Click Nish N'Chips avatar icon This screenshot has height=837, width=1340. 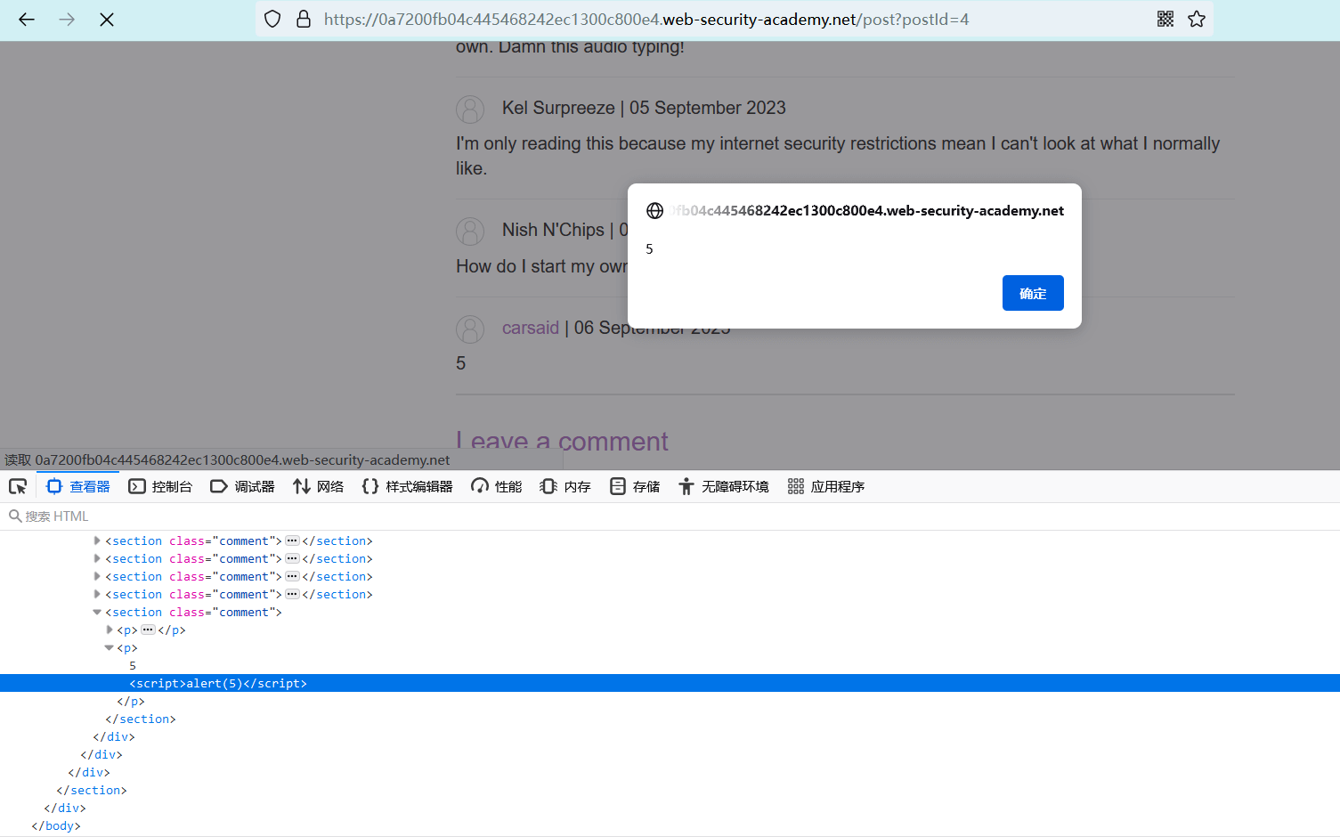(x=470, y=232)
